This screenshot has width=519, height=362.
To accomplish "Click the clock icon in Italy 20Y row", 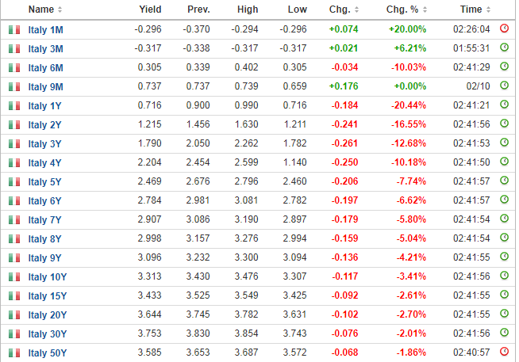I will point(504,314).
